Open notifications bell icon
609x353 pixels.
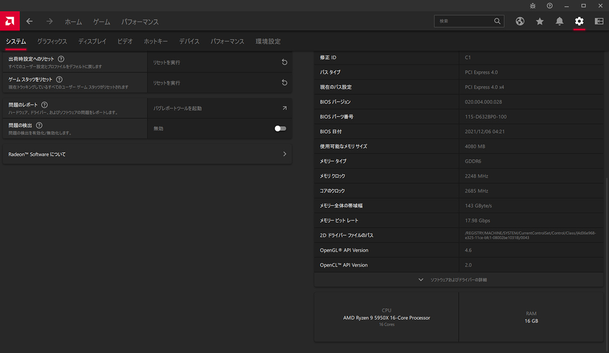tap(560, 21)
